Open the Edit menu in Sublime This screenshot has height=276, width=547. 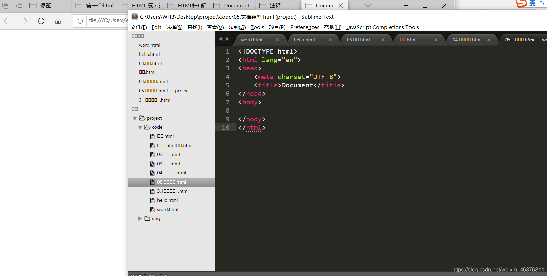pos(156,27)
